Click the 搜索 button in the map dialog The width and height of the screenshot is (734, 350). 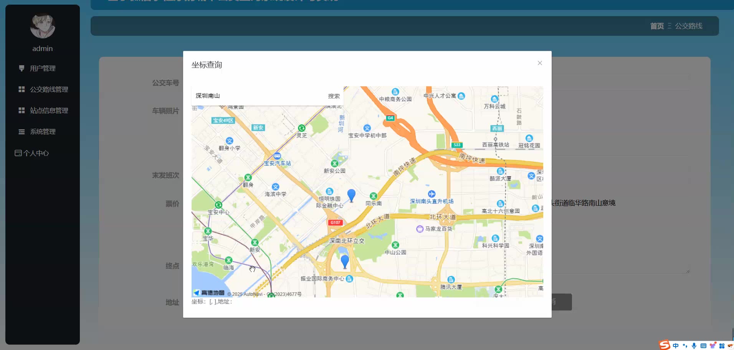334,96
